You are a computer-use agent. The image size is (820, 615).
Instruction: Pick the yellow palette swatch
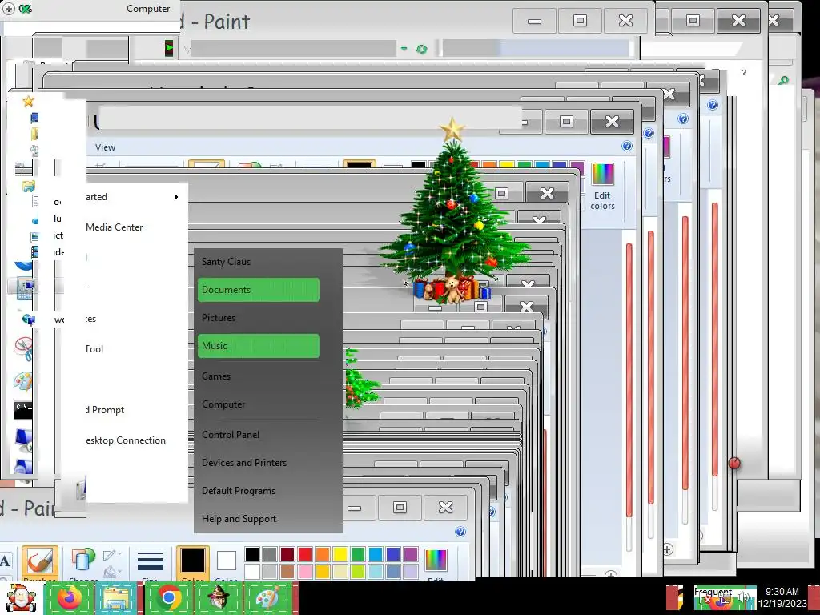(340, 554)
